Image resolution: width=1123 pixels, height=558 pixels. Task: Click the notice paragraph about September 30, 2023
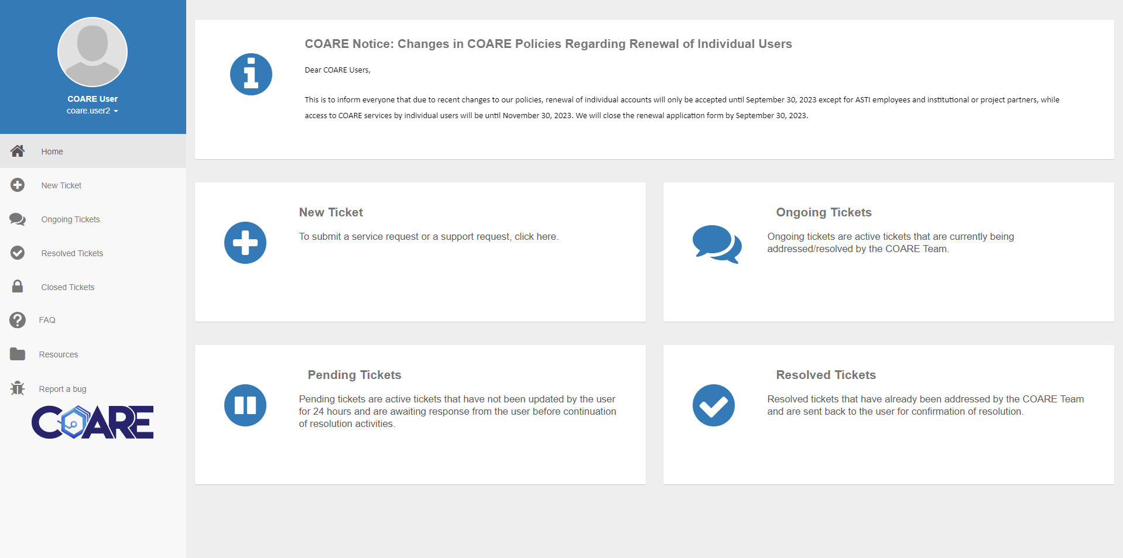click(x=682, y=108)
